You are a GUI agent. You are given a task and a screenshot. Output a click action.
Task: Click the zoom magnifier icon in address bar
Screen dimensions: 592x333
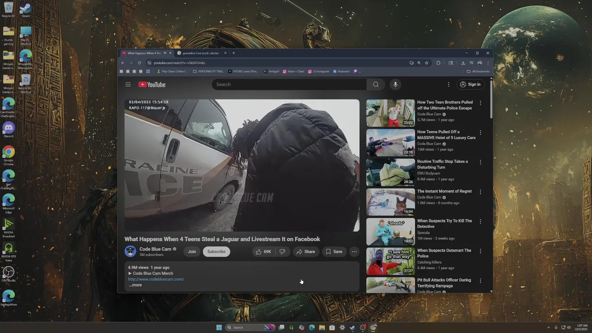(x=419, y=63)
